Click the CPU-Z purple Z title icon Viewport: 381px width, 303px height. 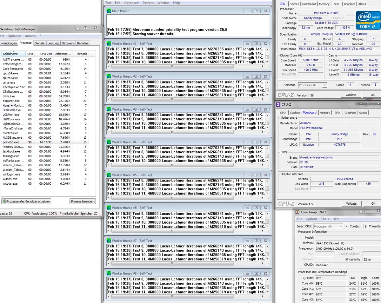click(278, 104)
